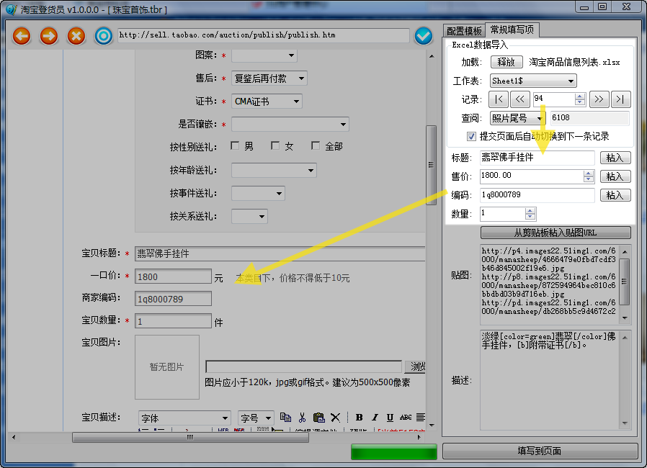Click 从剪贴板粘入贴图URL button
647x468 pixels.
click(555, 233)
